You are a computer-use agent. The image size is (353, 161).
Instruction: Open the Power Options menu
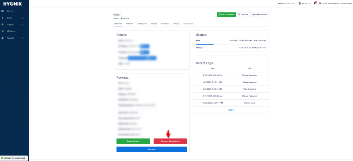tap(259, 14)
